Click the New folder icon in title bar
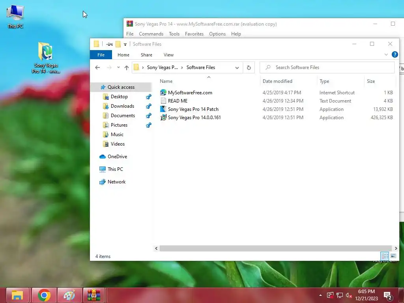404x303 pixels. [x=118, y=44]
